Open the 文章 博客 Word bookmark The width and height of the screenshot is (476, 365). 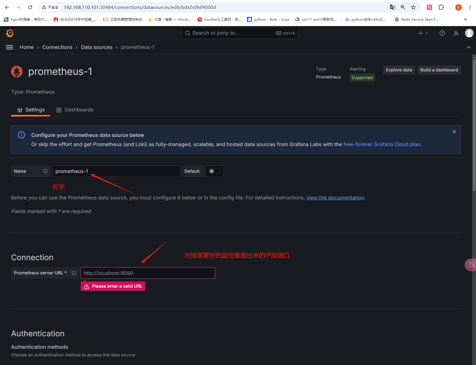169,20
